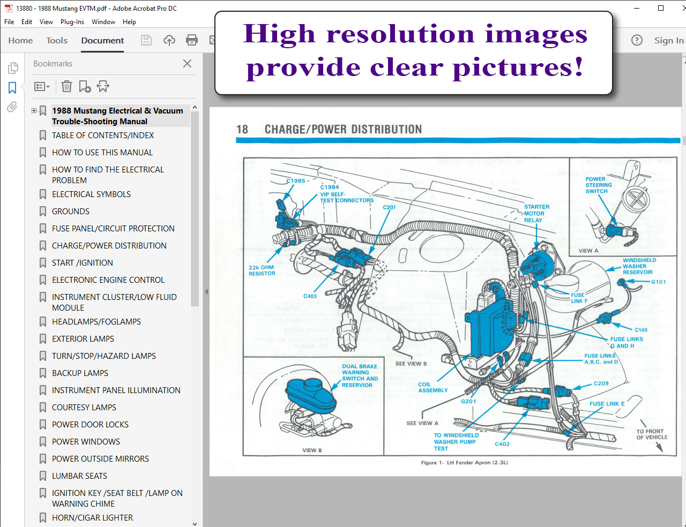Viewport: 686px width, 527px height.
Task: Go to TABLE OF CONTENTS/INDEX bookmark
Action: pyautogui.click(x=103, y=135)
